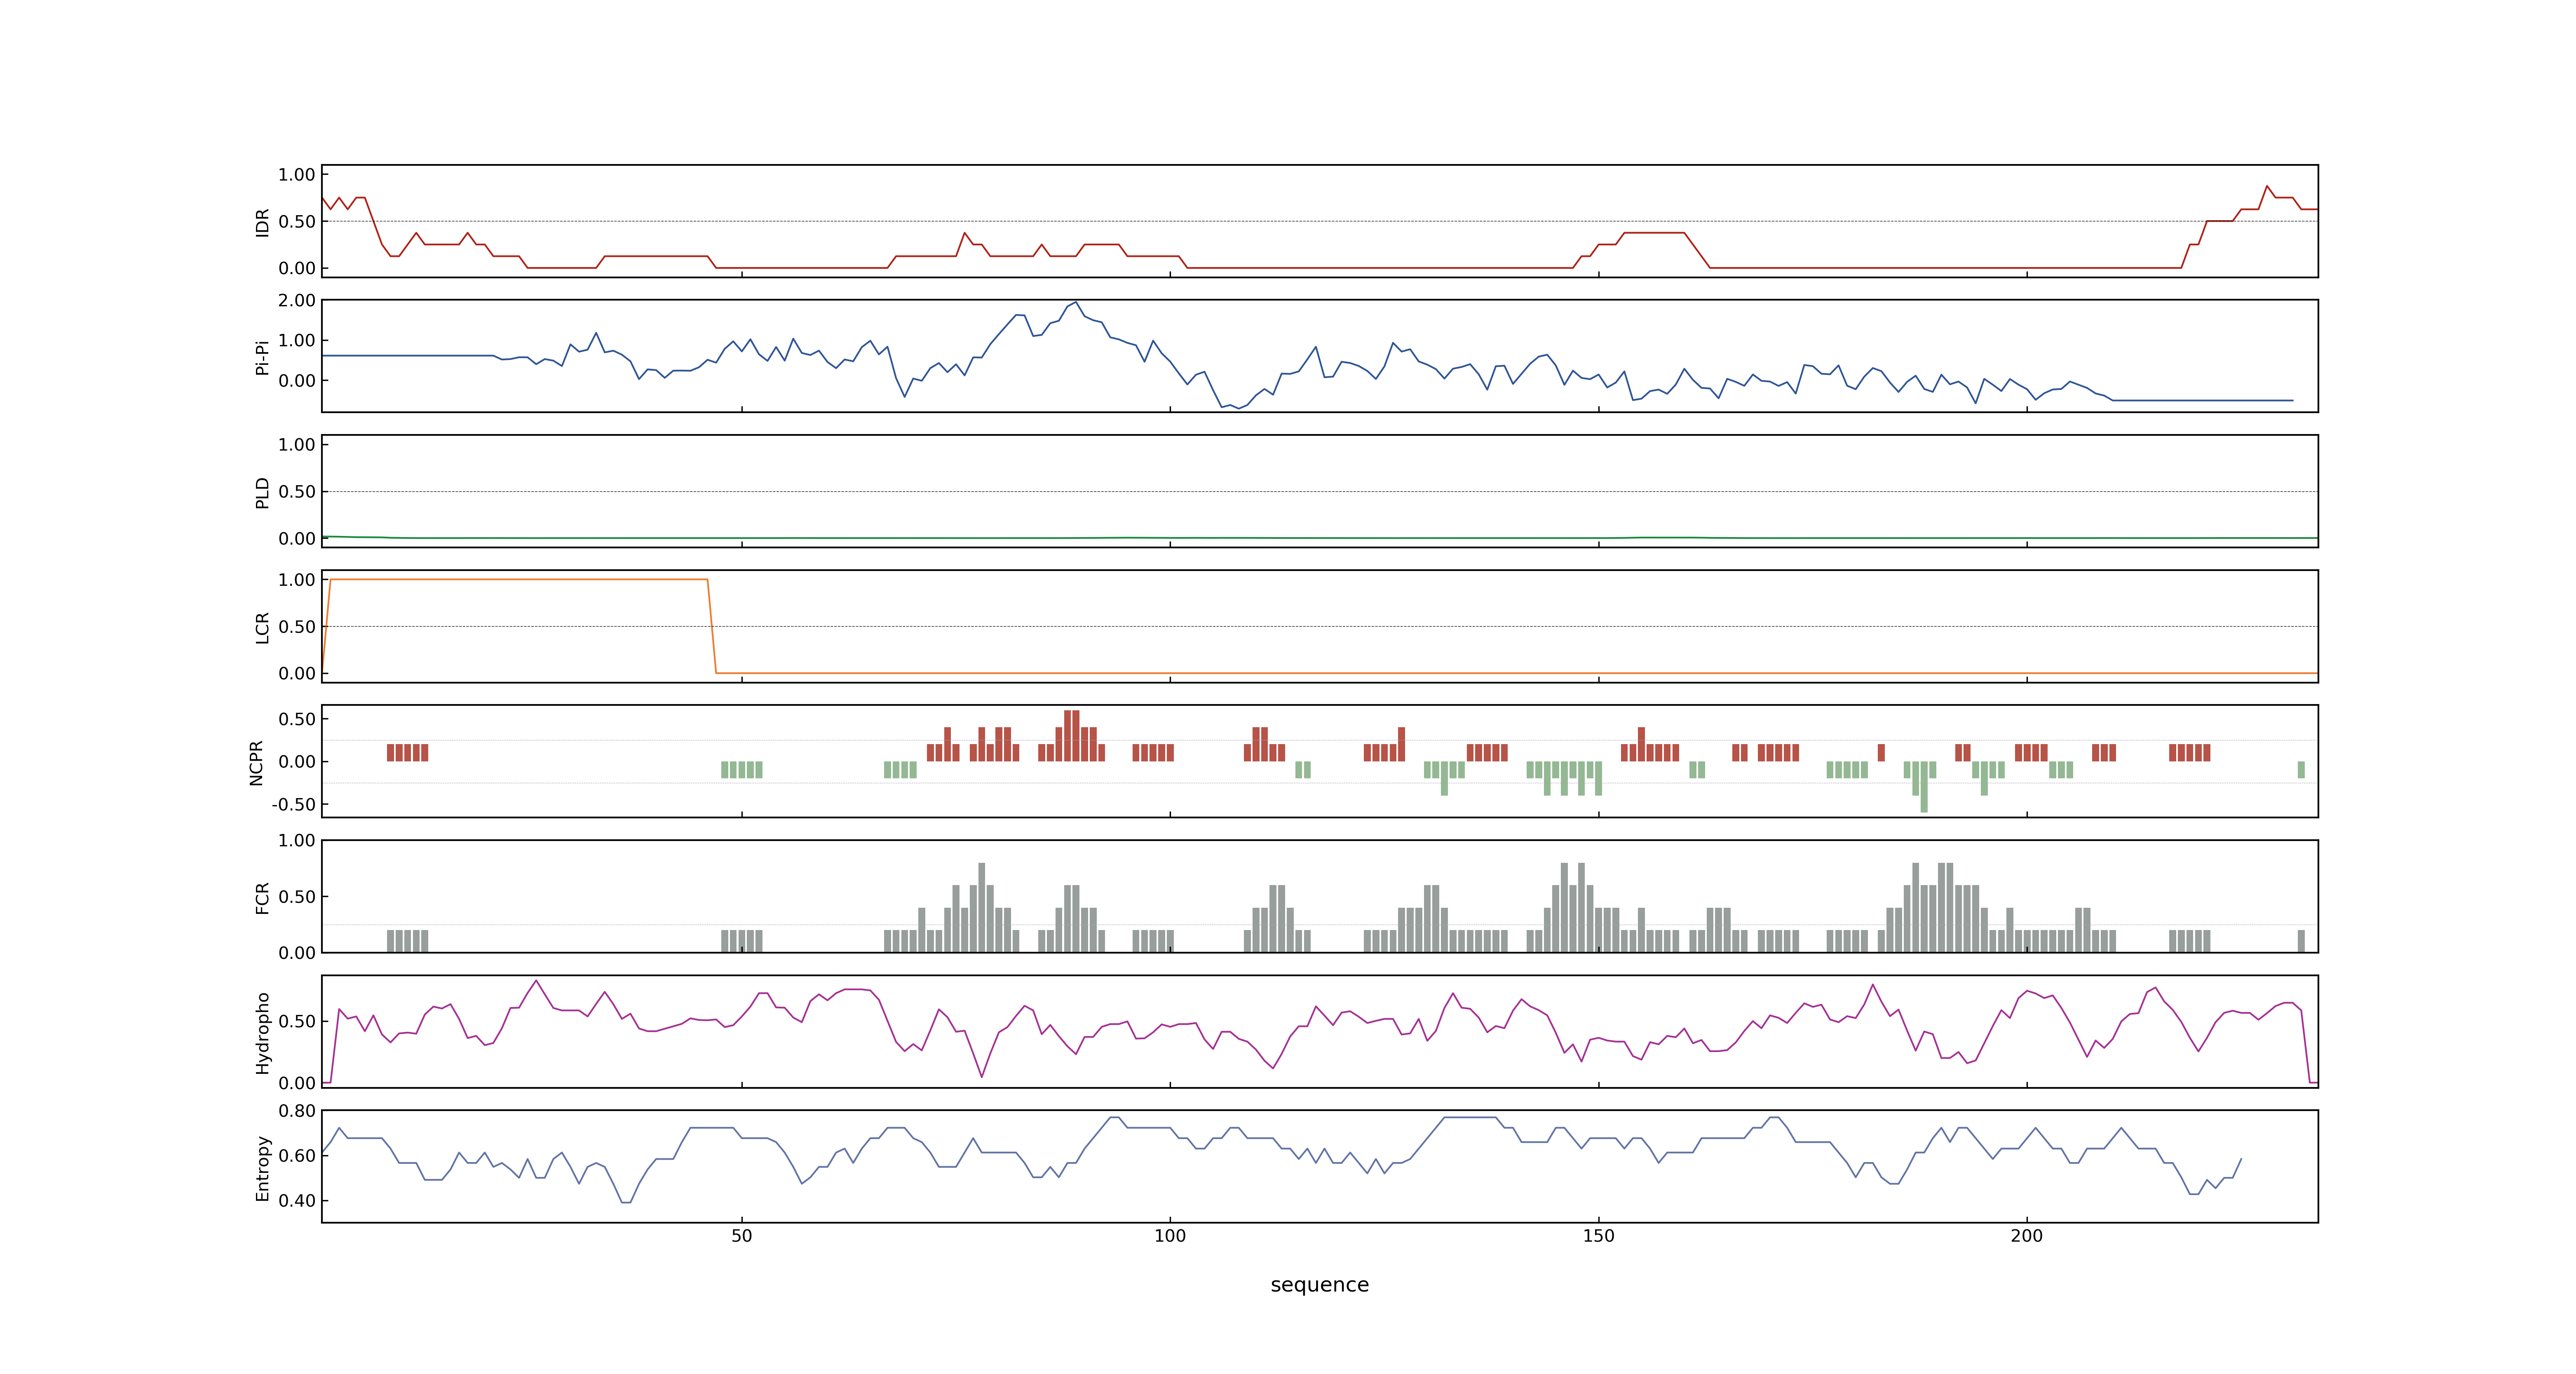Viewport: 2576px width, 1374px height.
Task: Click the -0.50 tick on NCPR axis
Action: pos(293,804)
